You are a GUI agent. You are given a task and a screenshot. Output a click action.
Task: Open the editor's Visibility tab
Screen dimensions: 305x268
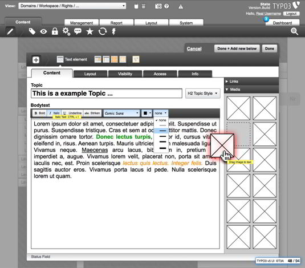point(125,74)
